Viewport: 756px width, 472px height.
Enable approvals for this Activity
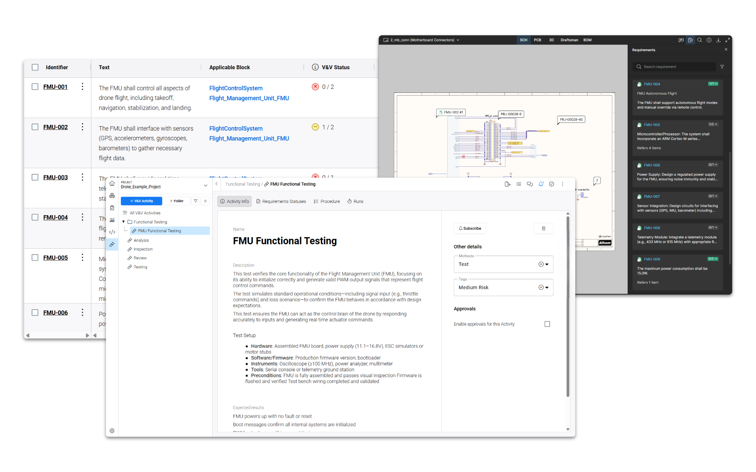point(547,324)
